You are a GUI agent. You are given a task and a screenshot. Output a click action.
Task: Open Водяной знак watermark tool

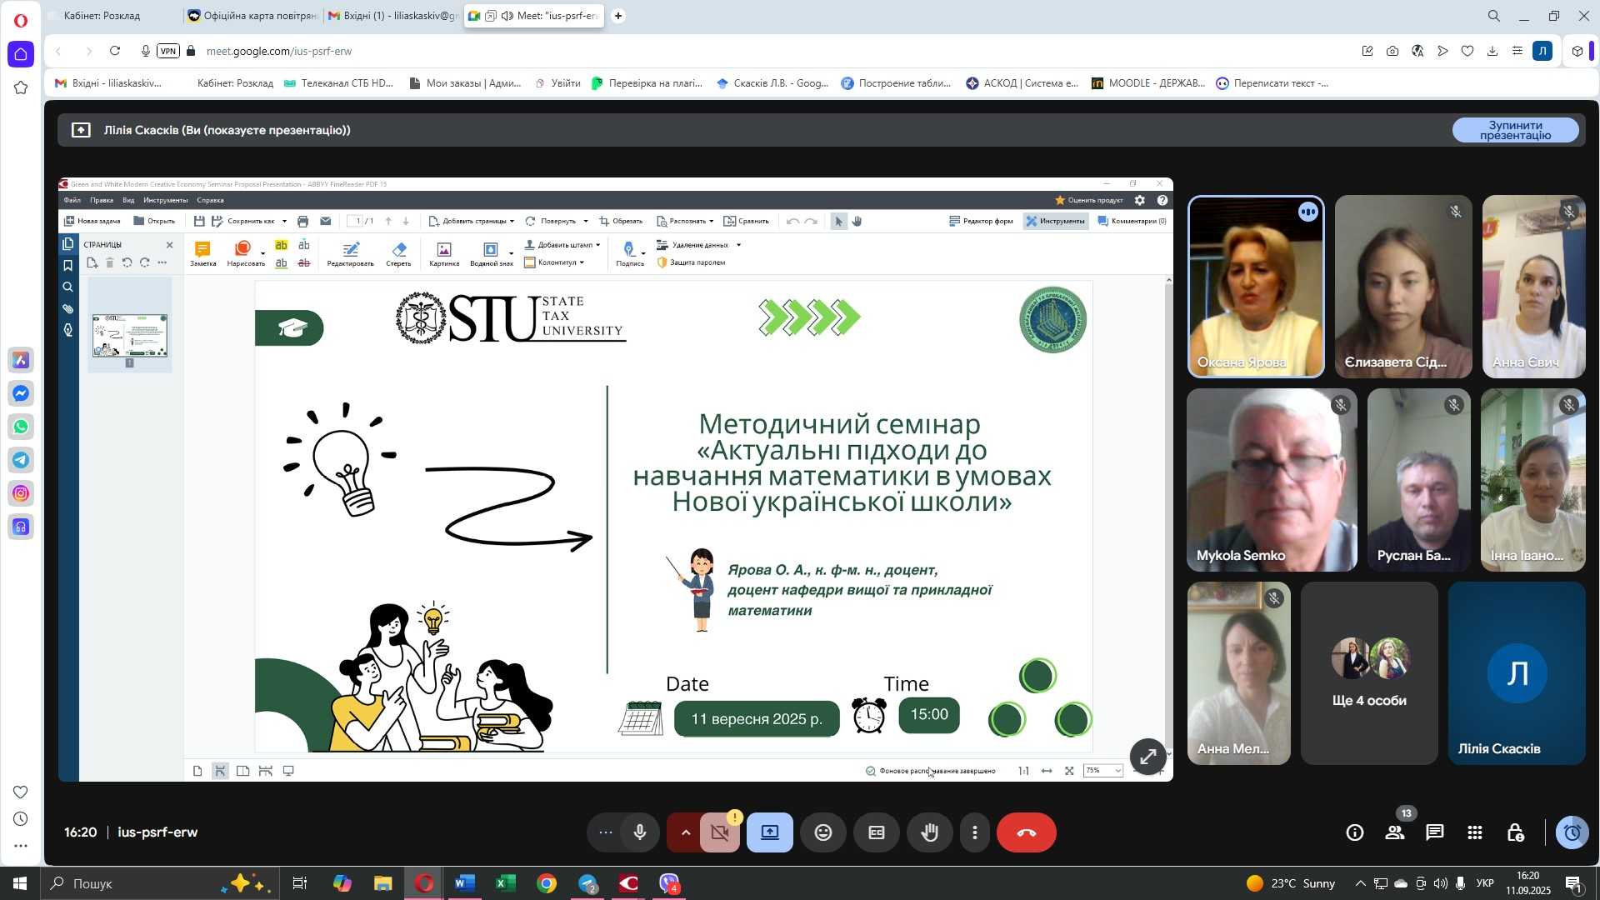coord(492,254)
